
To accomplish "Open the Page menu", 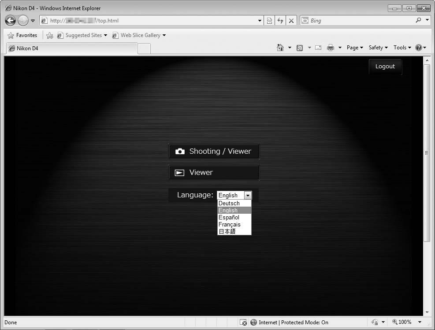I will [x=355, y=48].
